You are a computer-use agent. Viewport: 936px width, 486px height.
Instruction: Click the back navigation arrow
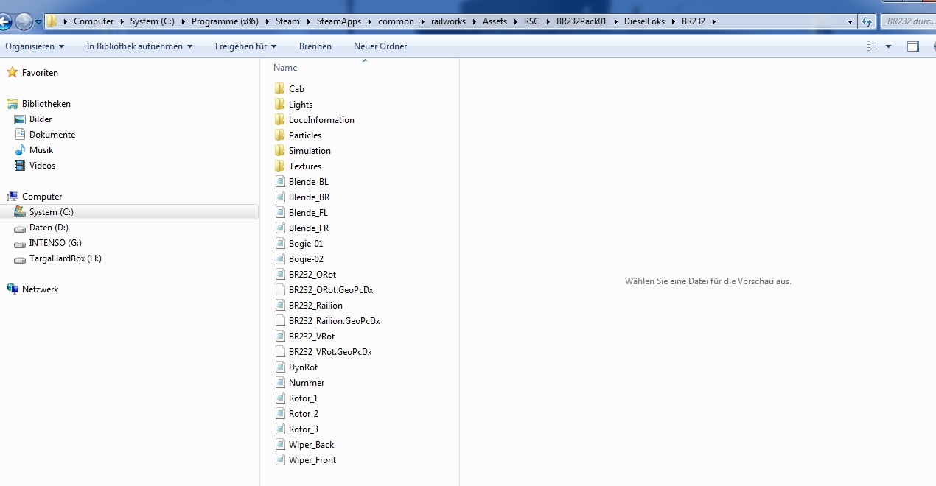pos(4,21)
